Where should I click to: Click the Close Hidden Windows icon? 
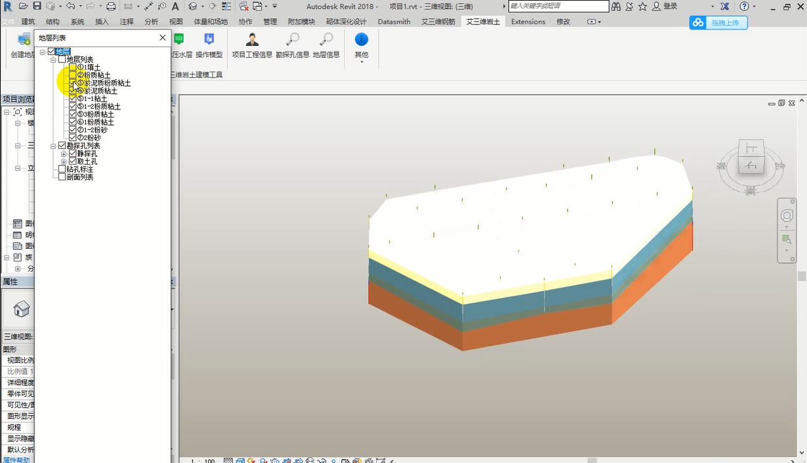click(244, 6)
